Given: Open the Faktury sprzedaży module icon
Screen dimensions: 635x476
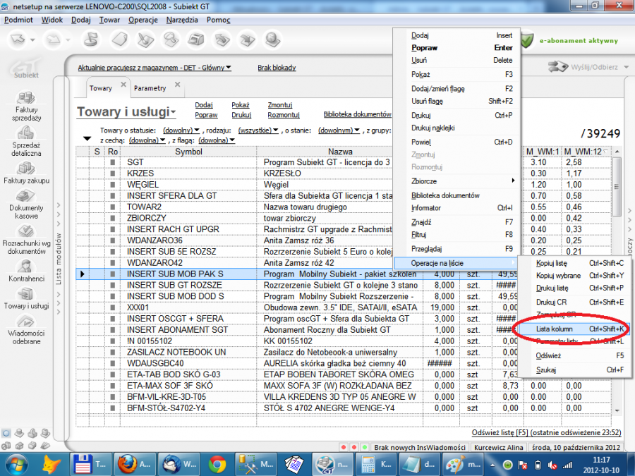Looking at the screenshot, I should [x=26, y=98].
